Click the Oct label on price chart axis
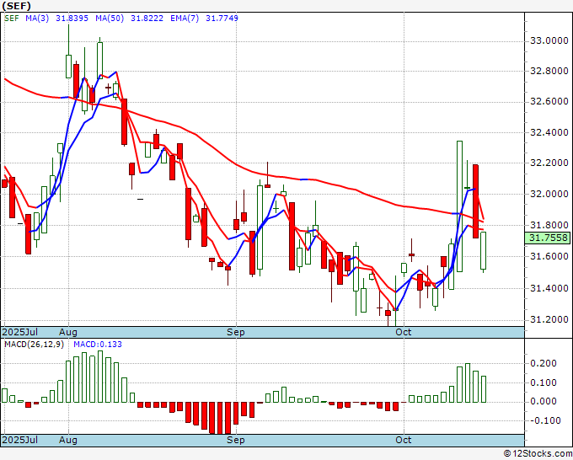 click(x=404, y=332)
